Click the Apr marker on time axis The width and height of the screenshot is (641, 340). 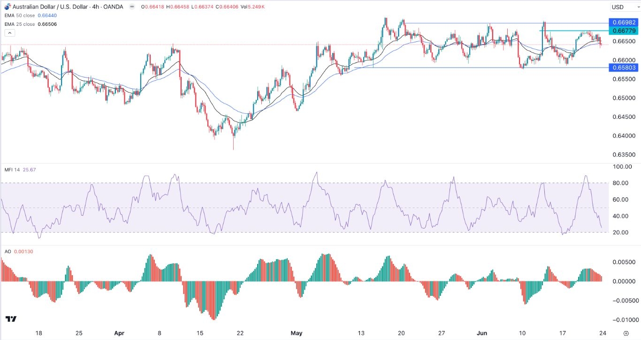coord(120,333)
